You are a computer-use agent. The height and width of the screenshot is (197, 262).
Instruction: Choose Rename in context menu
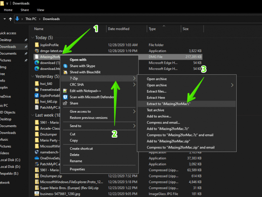(99, 161)
